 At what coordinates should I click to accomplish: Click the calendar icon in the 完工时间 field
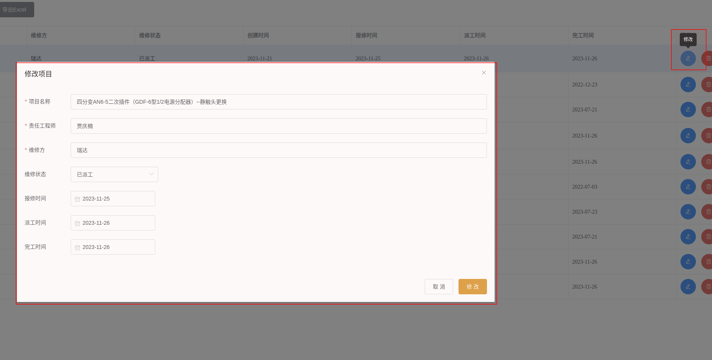pos(78,247)
